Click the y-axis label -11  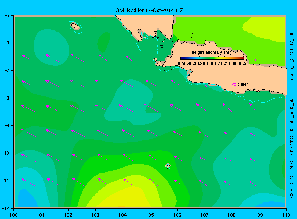pyautogui.click(x=6, y=181)
